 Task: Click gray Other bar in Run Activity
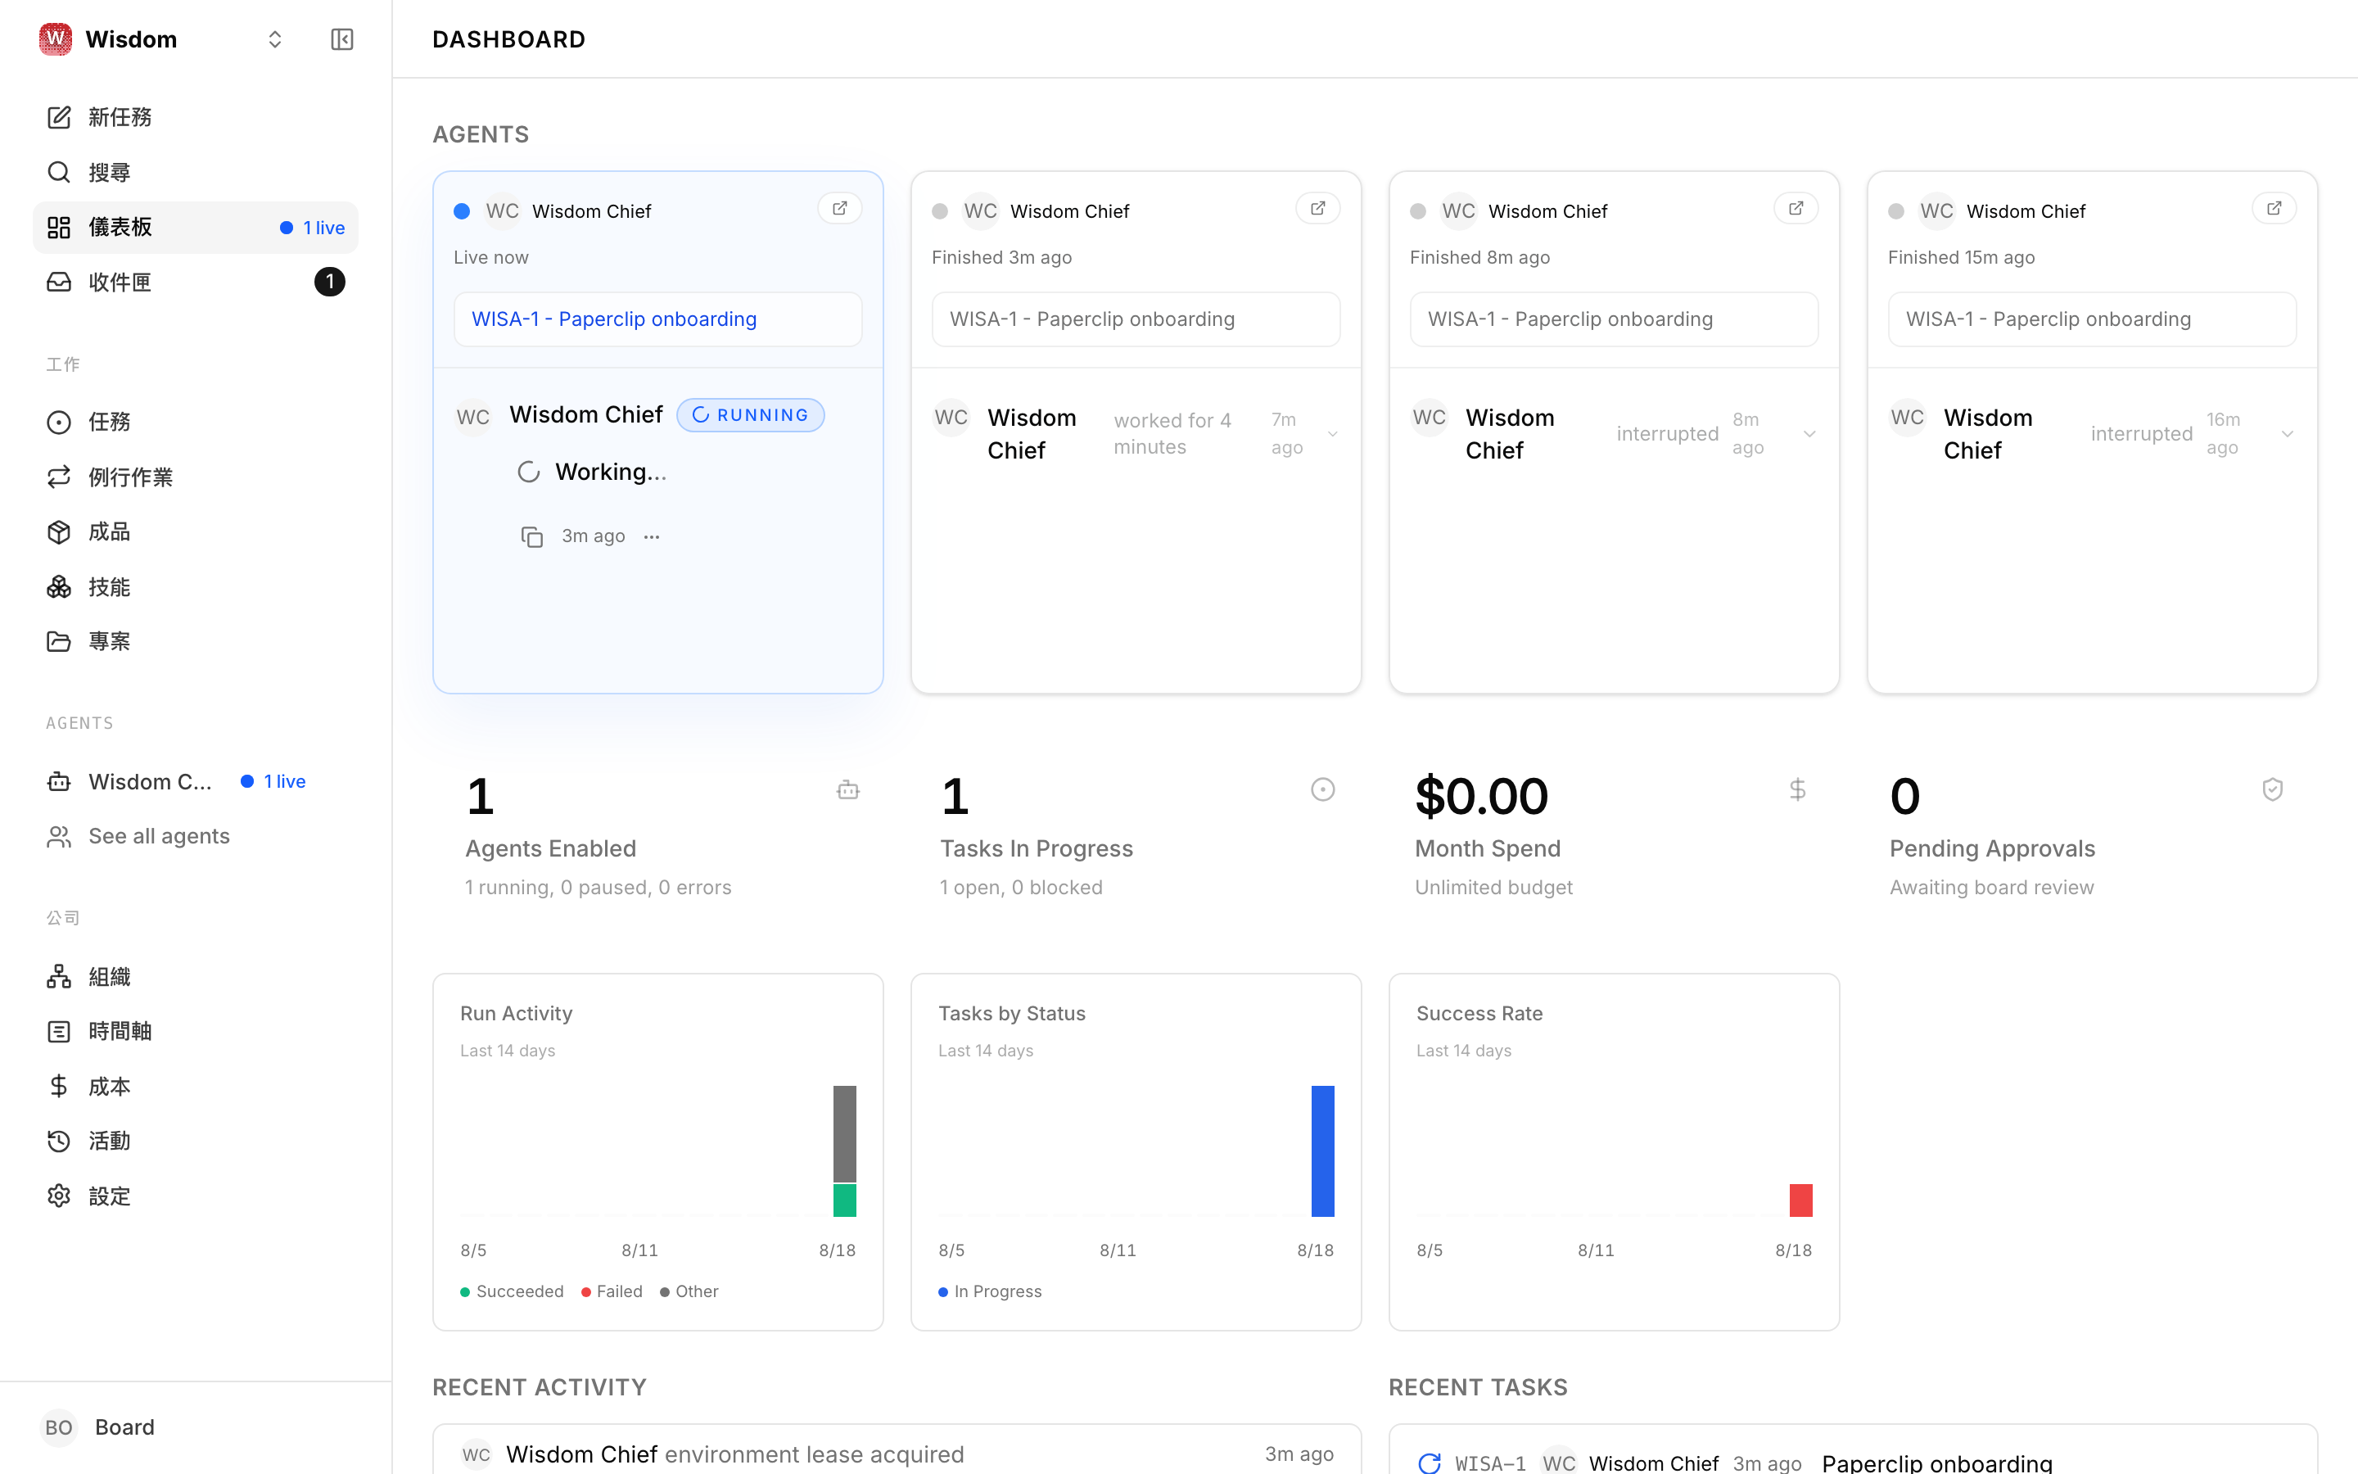coord(845,1134)
